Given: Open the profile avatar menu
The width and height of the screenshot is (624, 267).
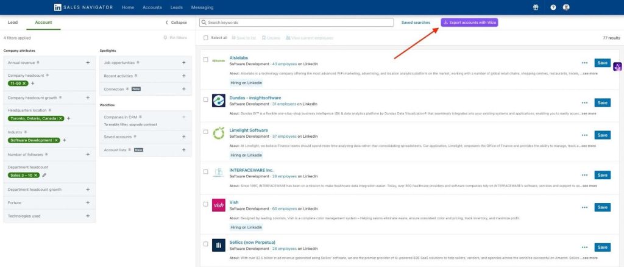Looking at the screenshot, I should [566, 7].
